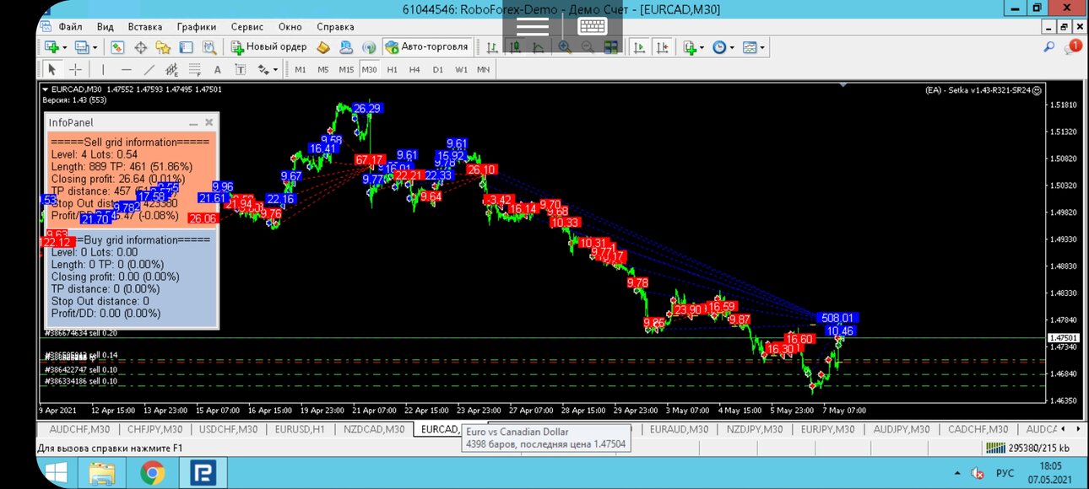This screenshot has height=489, width=1089.
Task: Select the trendline tool
Action: tap(149, 69)
